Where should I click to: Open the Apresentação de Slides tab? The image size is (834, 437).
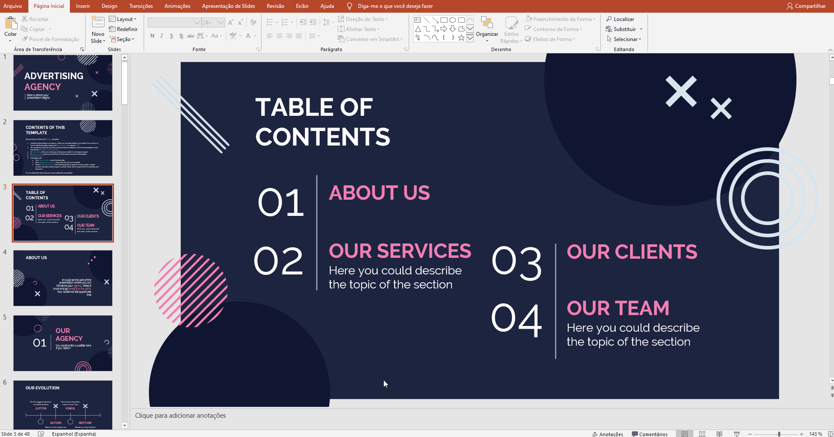tap(228, 6)
